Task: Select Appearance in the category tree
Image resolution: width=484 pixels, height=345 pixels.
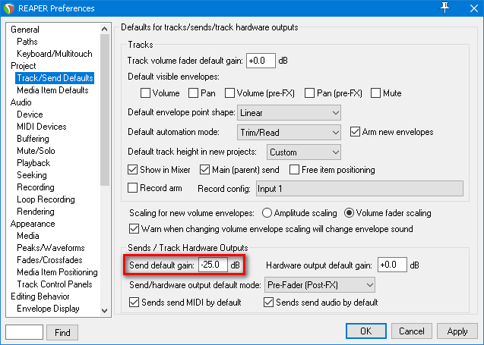Action: point(33,224)
